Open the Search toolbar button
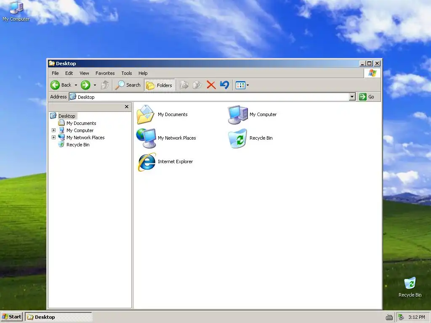This screenshot has width=431, height=323. coord(128,85)
